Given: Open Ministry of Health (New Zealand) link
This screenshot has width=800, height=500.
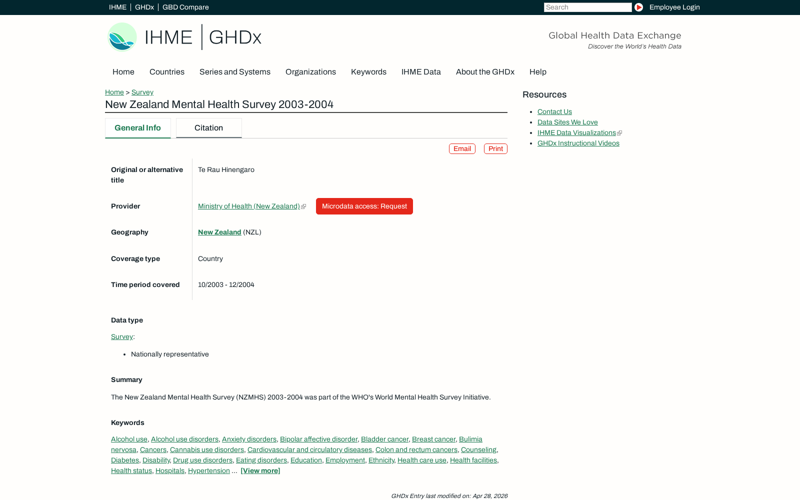Looking at the screenshot, I should (249, 206).
